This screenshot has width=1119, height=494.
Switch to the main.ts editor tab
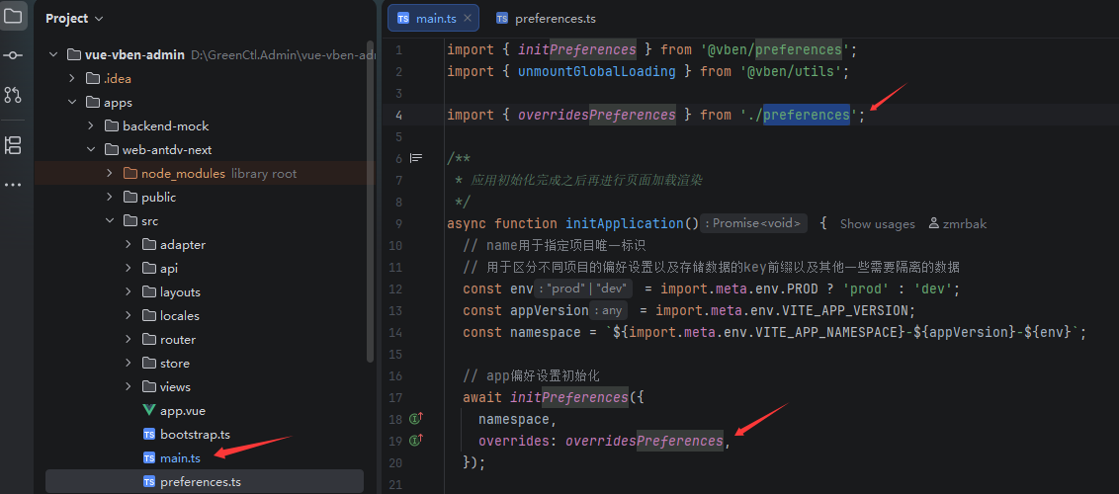click(436, 19)
